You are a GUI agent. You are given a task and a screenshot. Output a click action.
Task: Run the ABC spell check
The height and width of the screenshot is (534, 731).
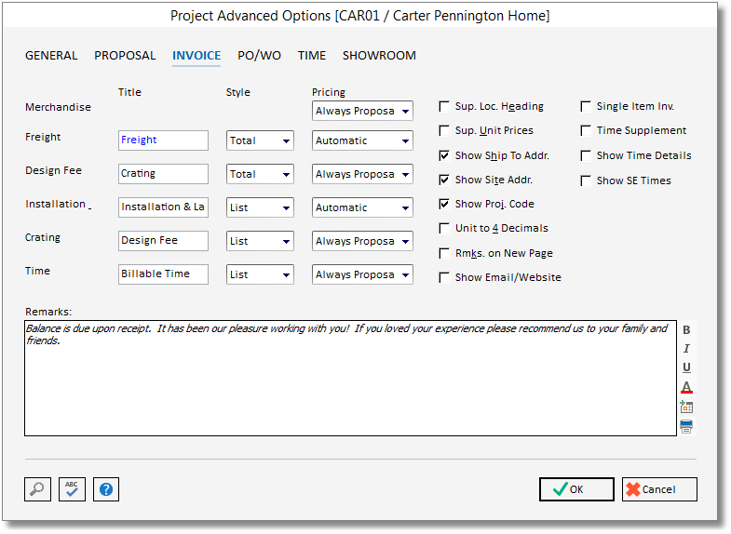tap(72, 489)
